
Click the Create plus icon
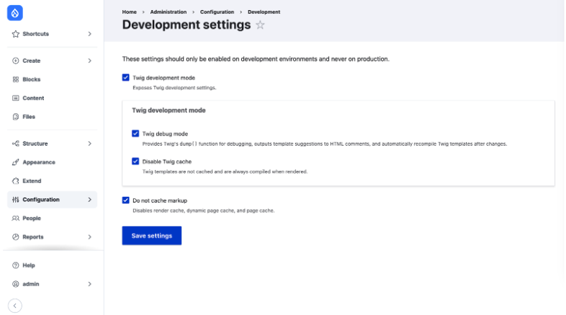click(x=16, y=61)
